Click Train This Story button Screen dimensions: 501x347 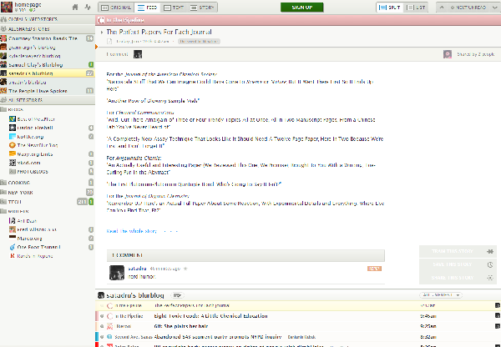(458, 251)
